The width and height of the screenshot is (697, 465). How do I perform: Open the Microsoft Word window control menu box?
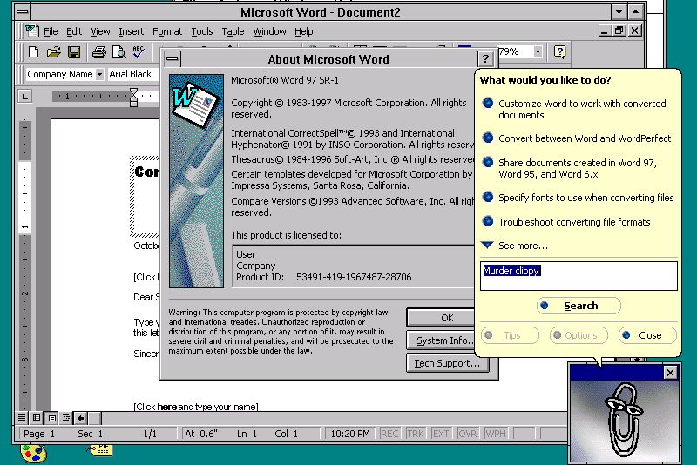coord(23,12)
